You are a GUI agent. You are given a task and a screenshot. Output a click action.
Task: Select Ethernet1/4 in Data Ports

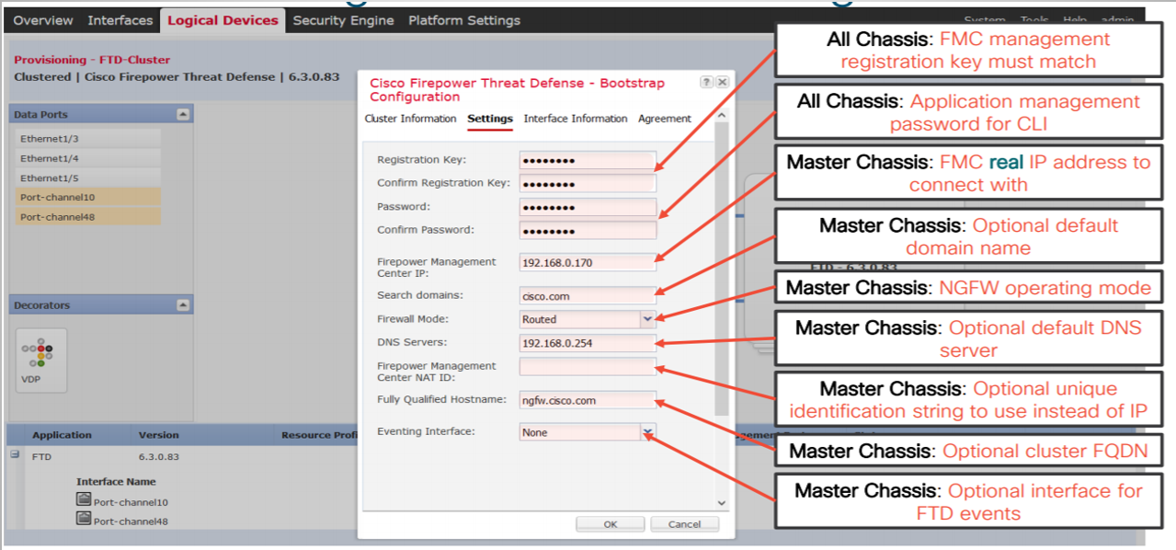click(x=88, y=158)
